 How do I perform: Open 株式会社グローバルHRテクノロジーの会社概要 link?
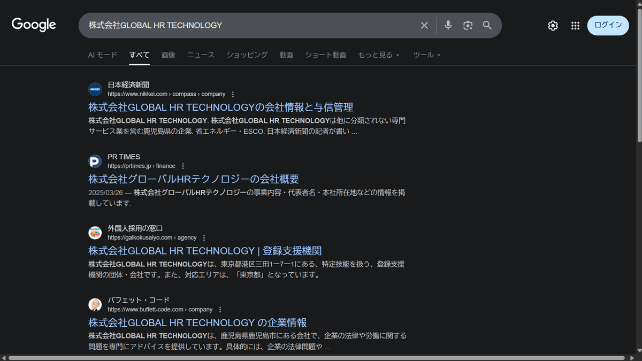point(194,179)
